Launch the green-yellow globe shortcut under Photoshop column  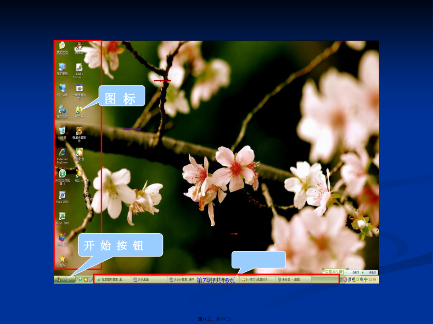pos(79,112)
